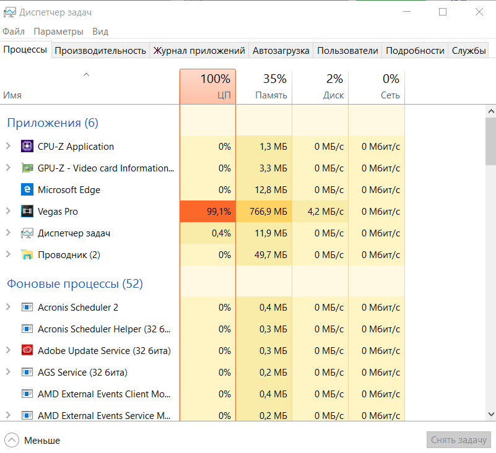The width and height of the screenshot is (496, 453).
Task: Click the Снять задачу button
Action: pyautogui.click(x=459, y=440)
